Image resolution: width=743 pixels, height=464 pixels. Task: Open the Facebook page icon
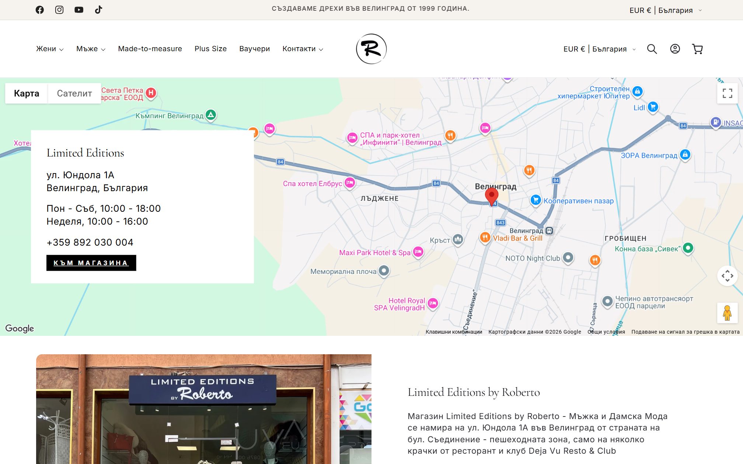pyautogui.click(x=39, y=10)
